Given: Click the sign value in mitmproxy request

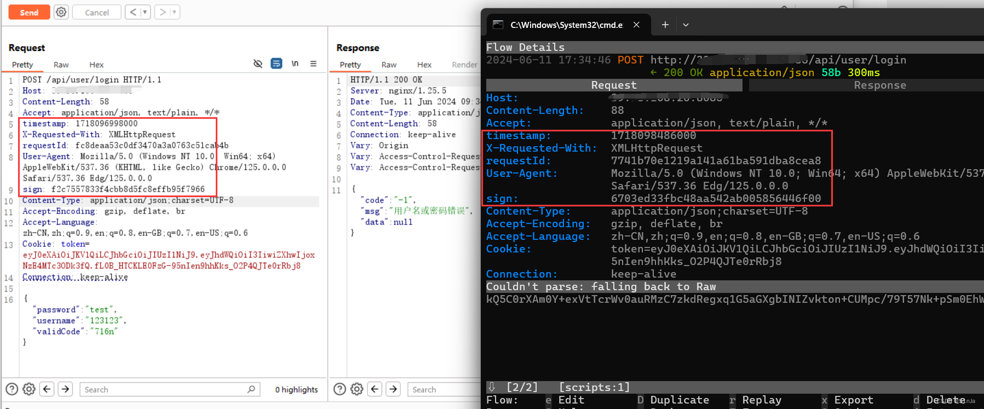Looking at the screenshot, I should [x=716, y=198].
